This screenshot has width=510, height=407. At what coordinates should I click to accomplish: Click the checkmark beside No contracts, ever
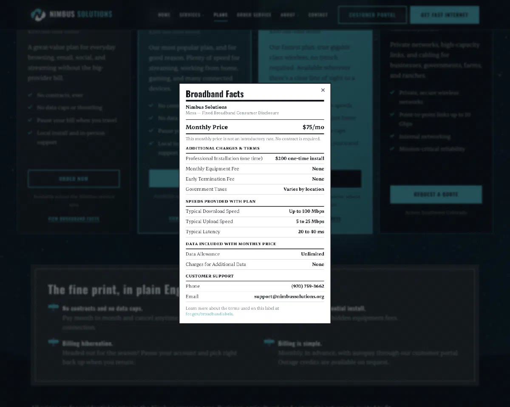[30, 95]
